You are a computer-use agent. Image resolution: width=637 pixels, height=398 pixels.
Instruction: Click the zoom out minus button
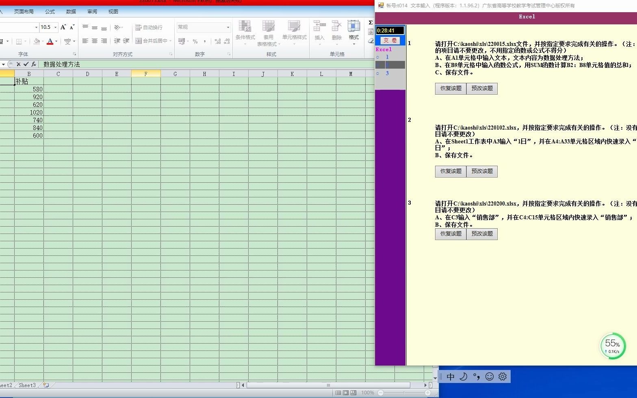(381, 393)
